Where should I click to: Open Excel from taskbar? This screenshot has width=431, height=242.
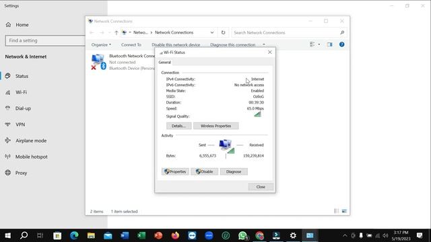[x=141, y=235]
